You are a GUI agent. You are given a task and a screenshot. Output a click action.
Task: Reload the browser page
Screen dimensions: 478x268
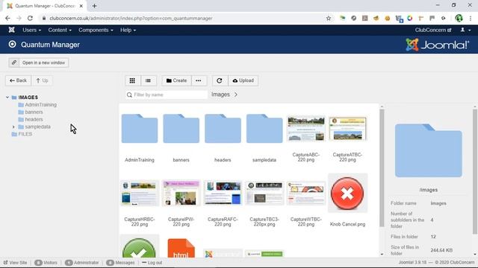30,18
